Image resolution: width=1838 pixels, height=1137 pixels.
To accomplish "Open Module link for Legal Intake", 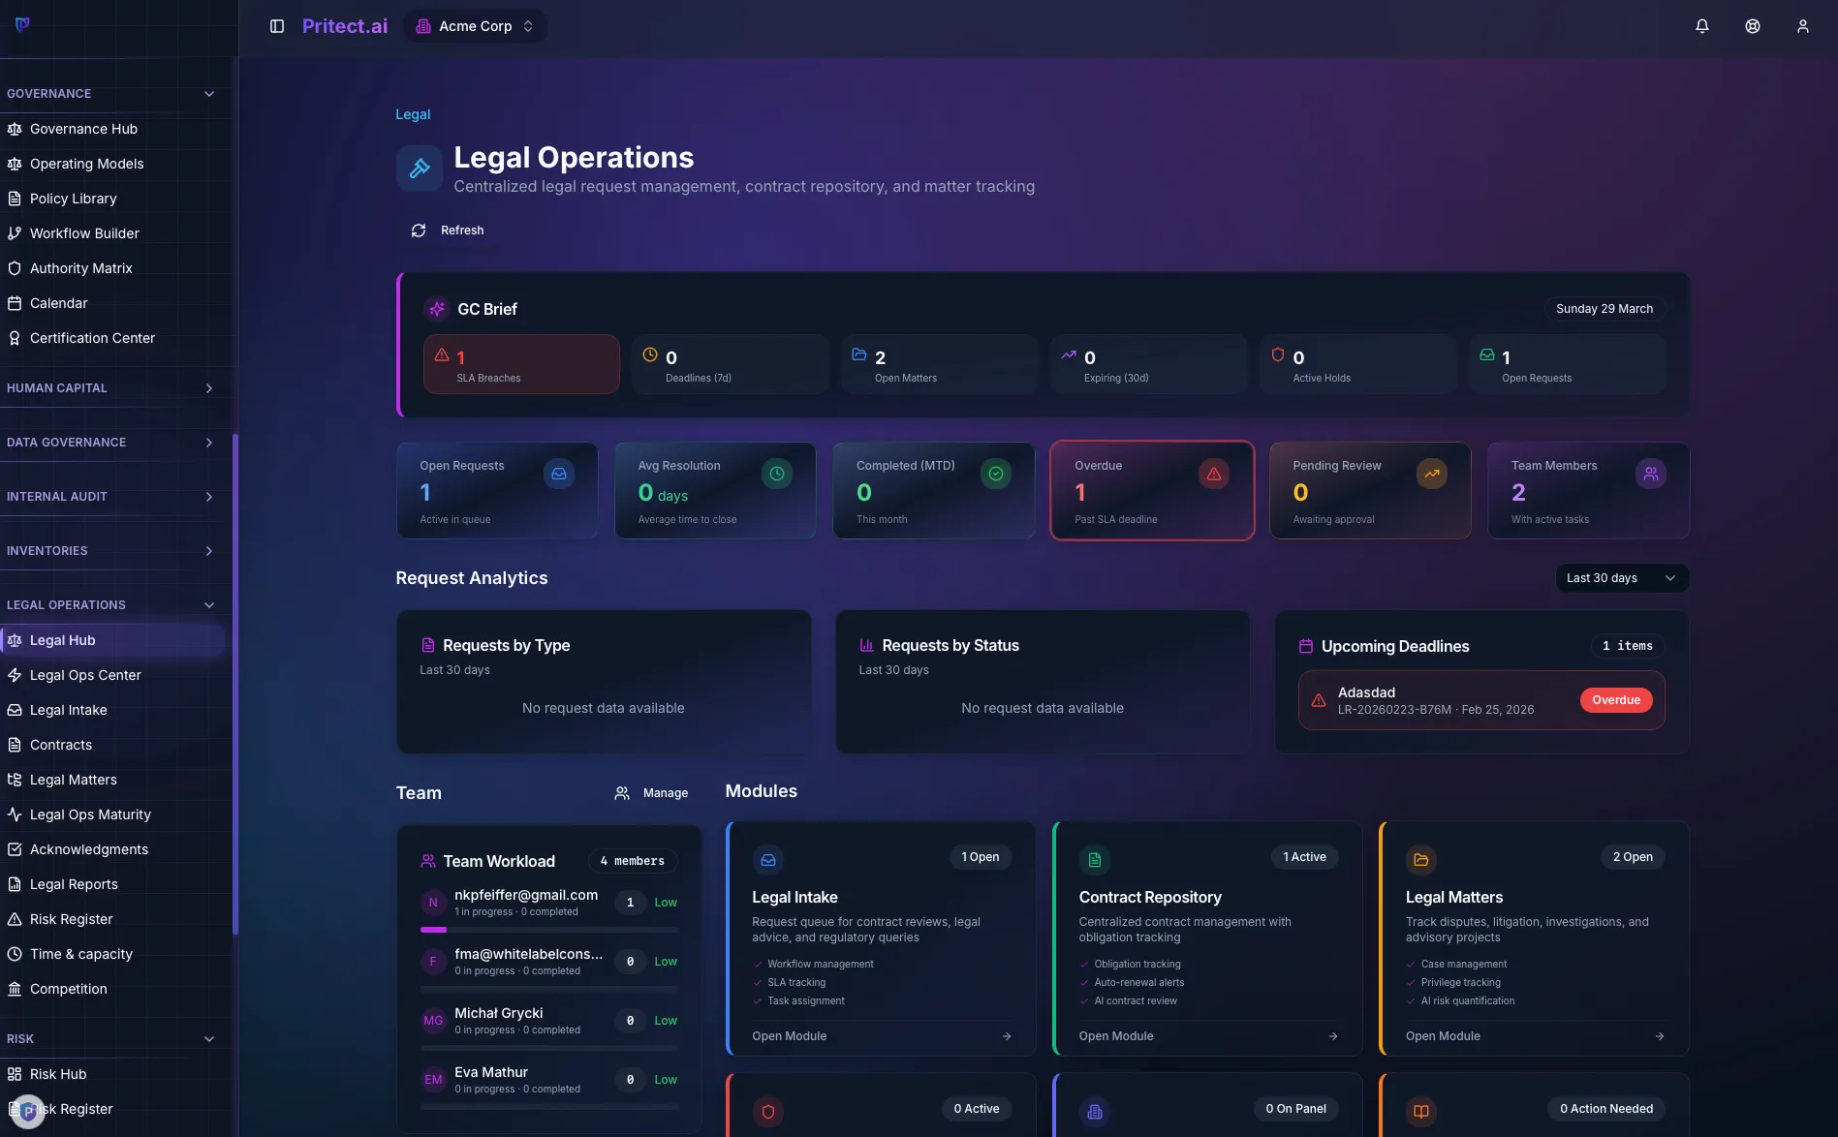I will tap(882, 1036).
